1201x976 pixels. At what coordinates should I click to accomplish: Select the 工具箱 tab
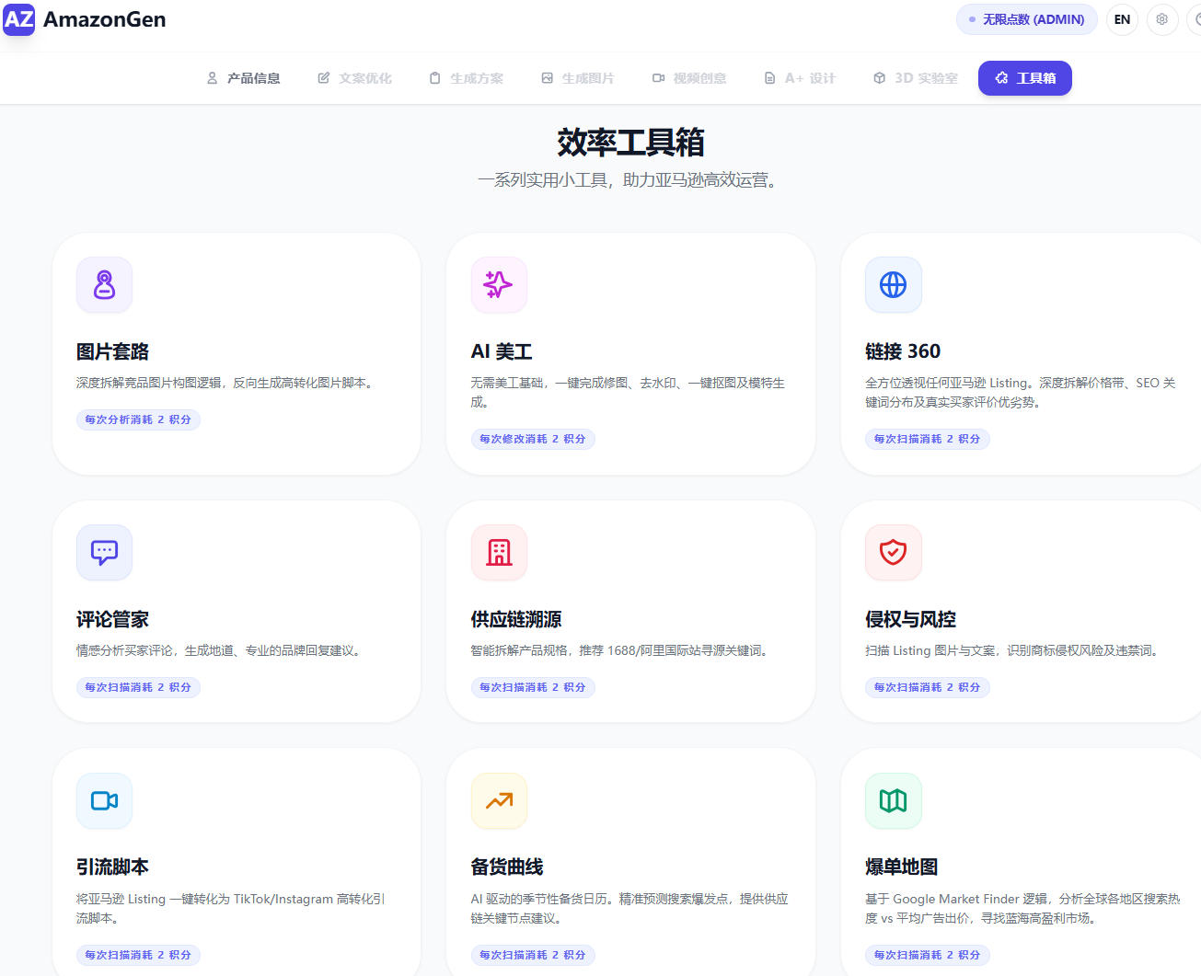point(1024,78)
